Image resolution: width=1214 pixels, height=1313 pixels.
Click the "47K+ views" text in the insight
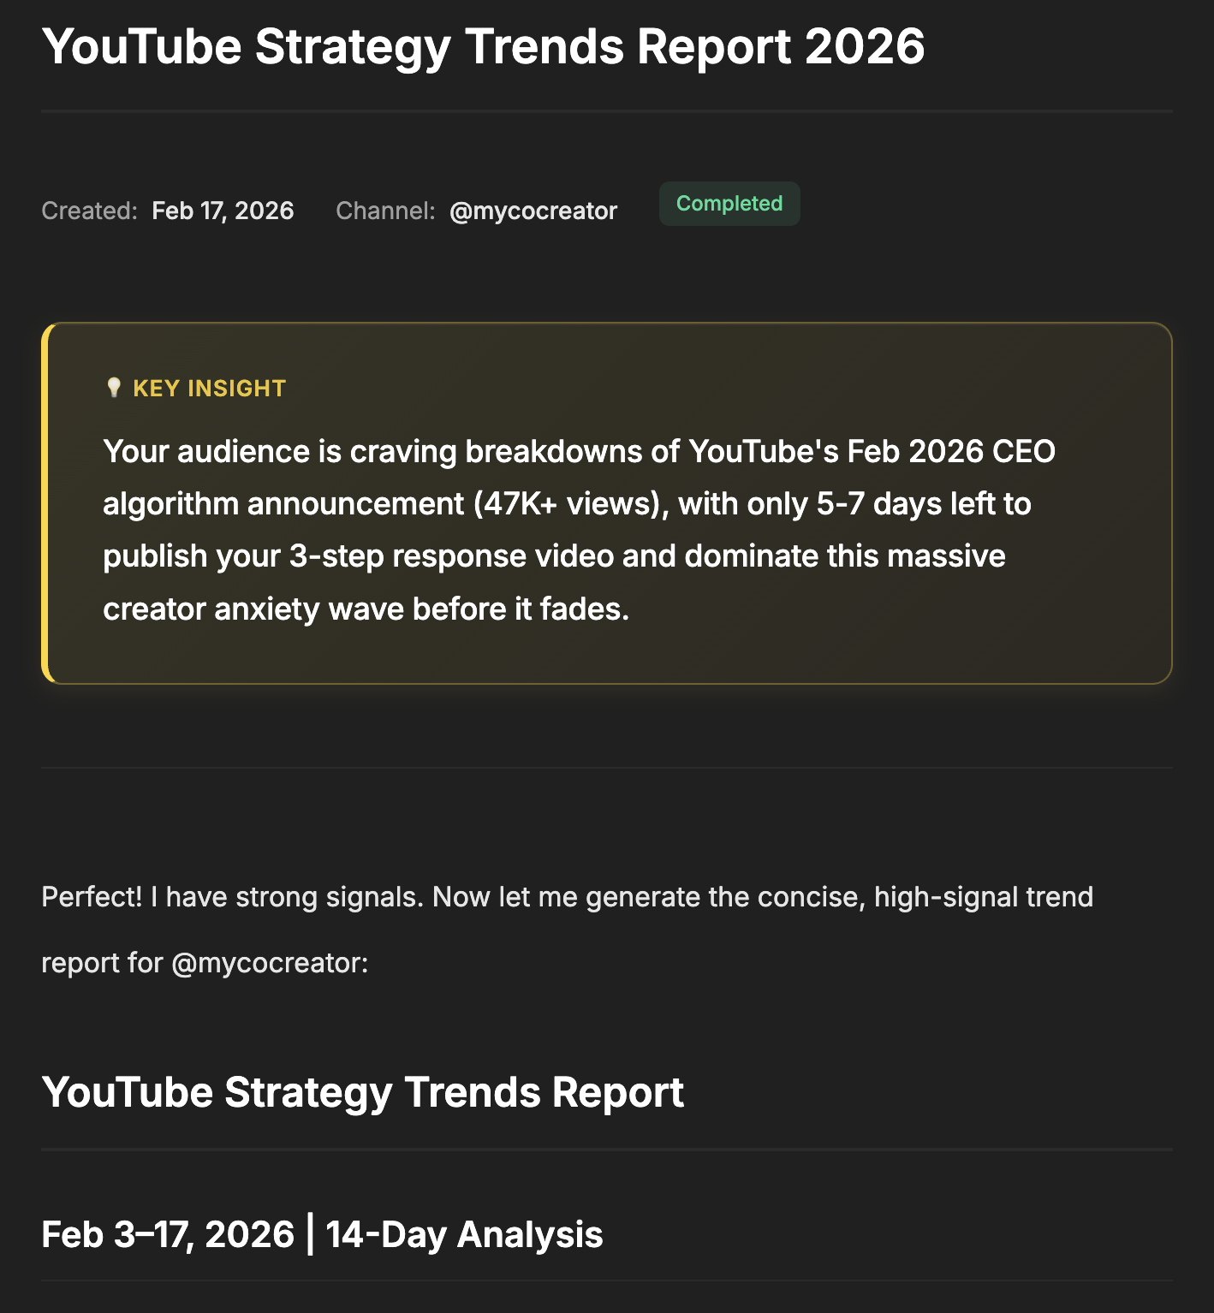571,504
